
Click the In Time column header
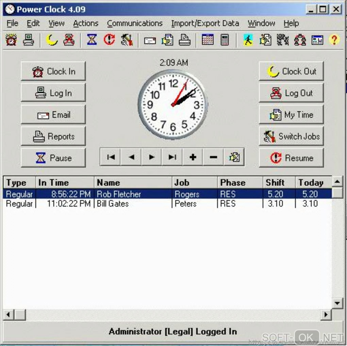click(65, 183)
